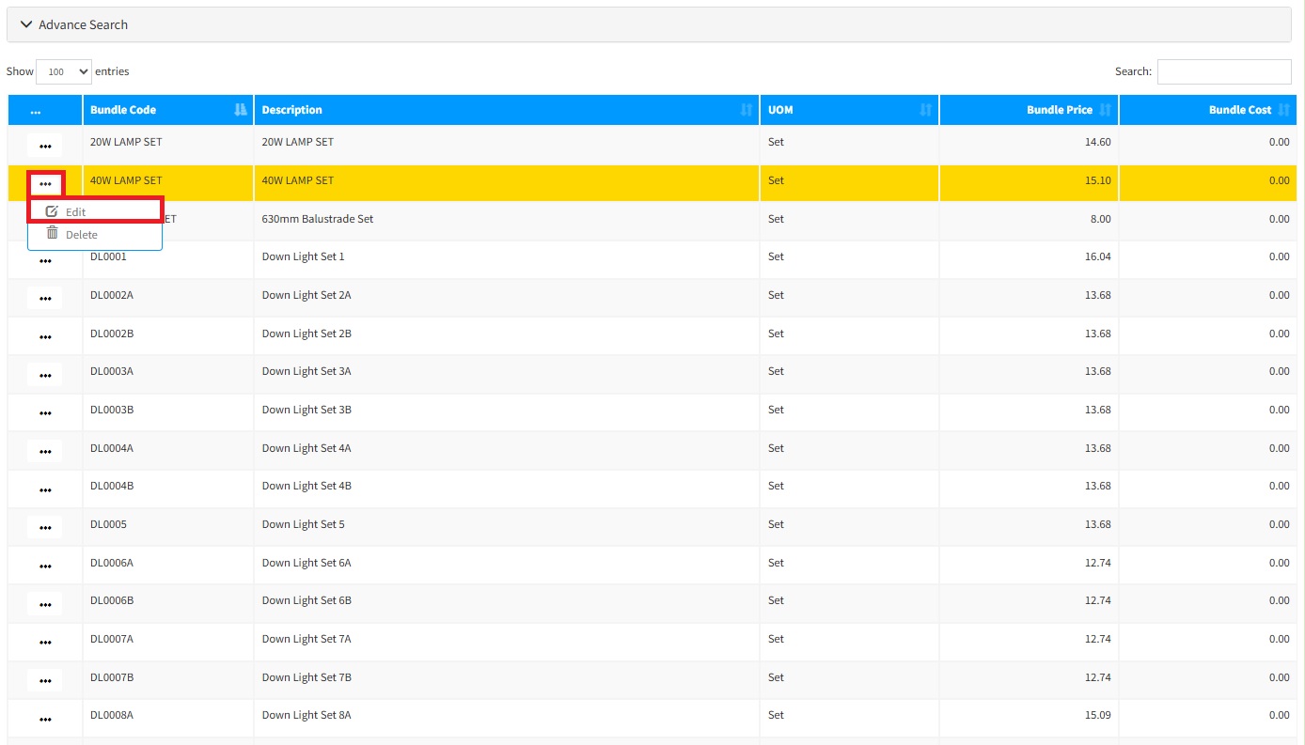Click the three-dot button on the 40W LAMP SET row
The image size is (1305, 745).
tap(45, 184)
